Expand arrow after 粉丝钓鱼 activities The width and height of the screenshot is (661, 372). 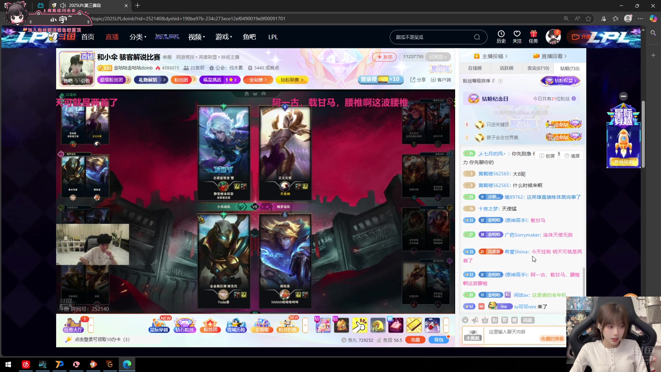305,325
